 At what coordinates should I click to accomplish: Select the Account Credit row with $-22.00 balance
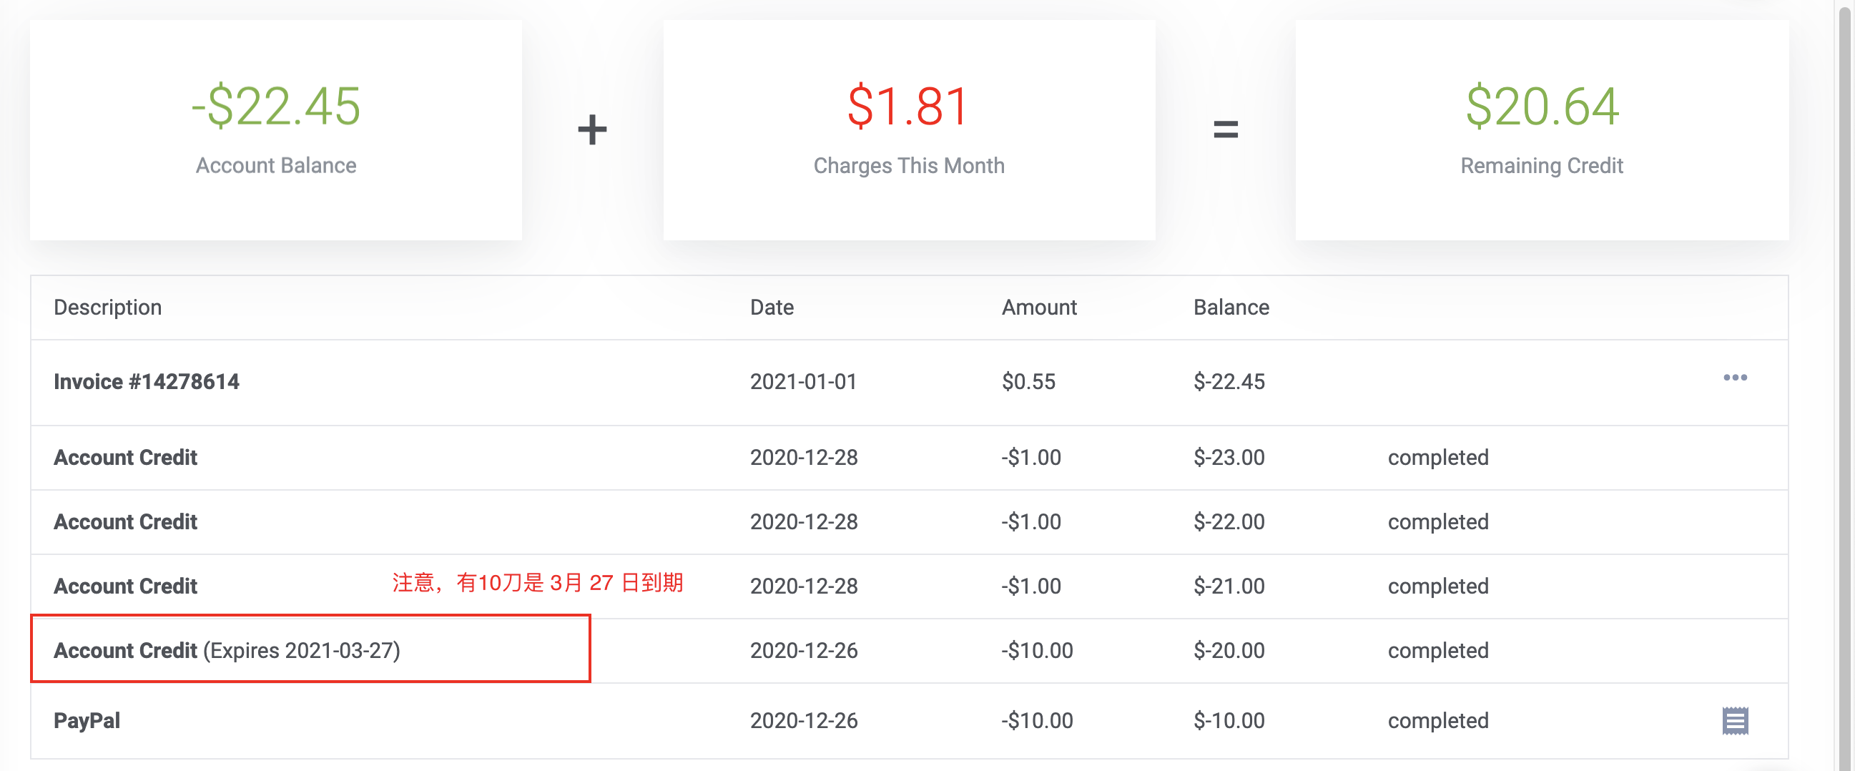pyautogui.click(x=125, y=522)
